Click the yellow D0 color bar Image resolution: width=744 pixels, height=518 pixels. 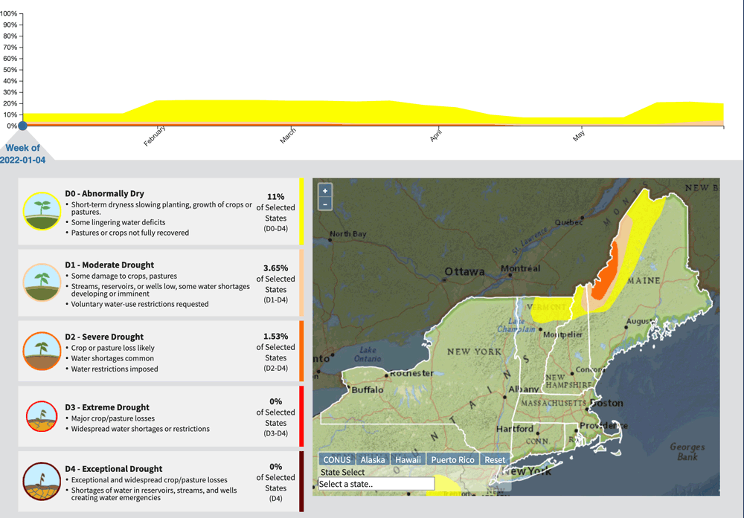pyautogui.click(x=301, y=211)
